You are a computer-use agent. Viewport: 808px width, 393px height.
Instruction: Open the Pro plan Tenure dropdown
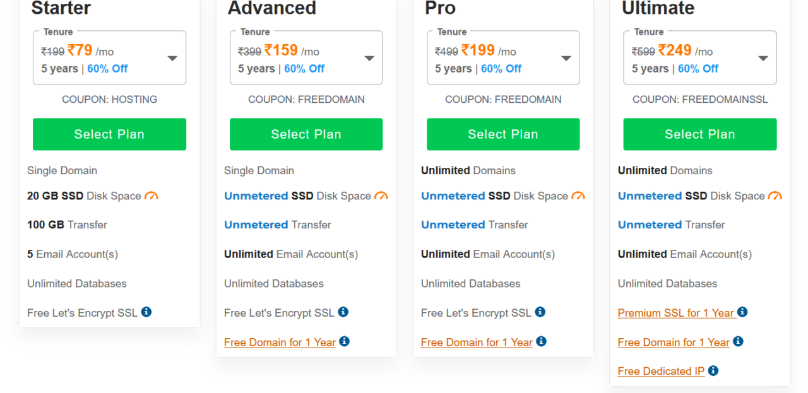(x=503, y=59)
